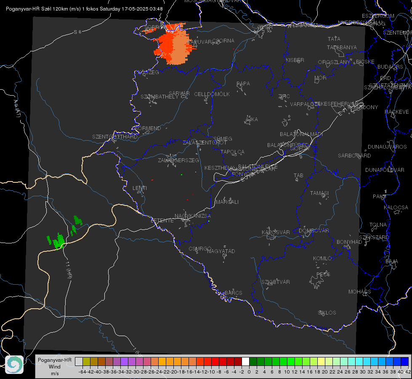Click the 'TAPOLCA' city label
The height and width of the screenshot is (379, 412).
(232, 152)
